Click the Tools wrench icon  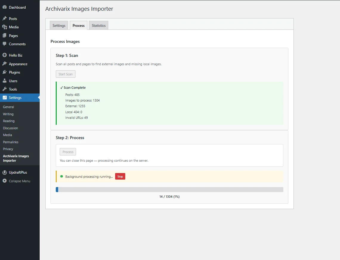click(x=4, y=89)
